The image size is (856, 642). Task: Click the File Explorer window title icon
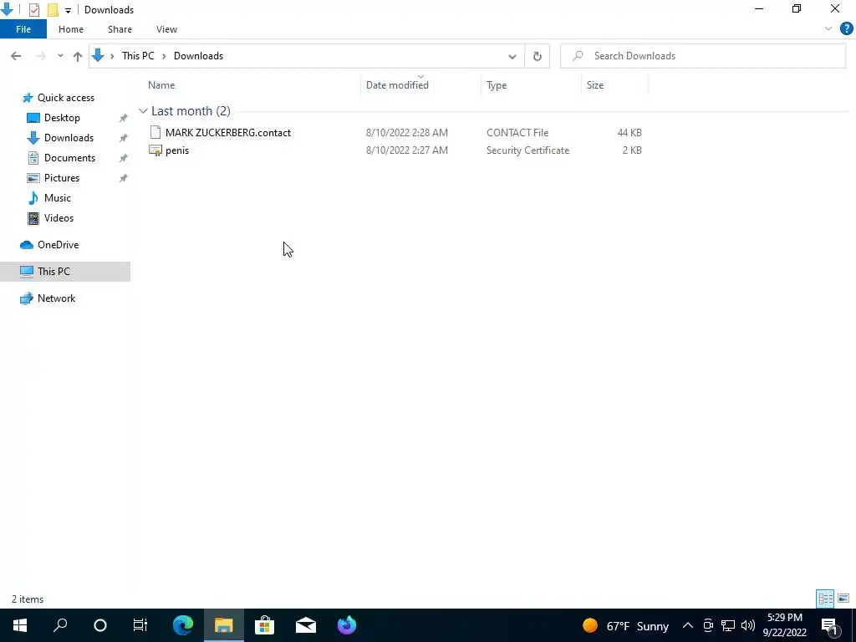(7, 9)
